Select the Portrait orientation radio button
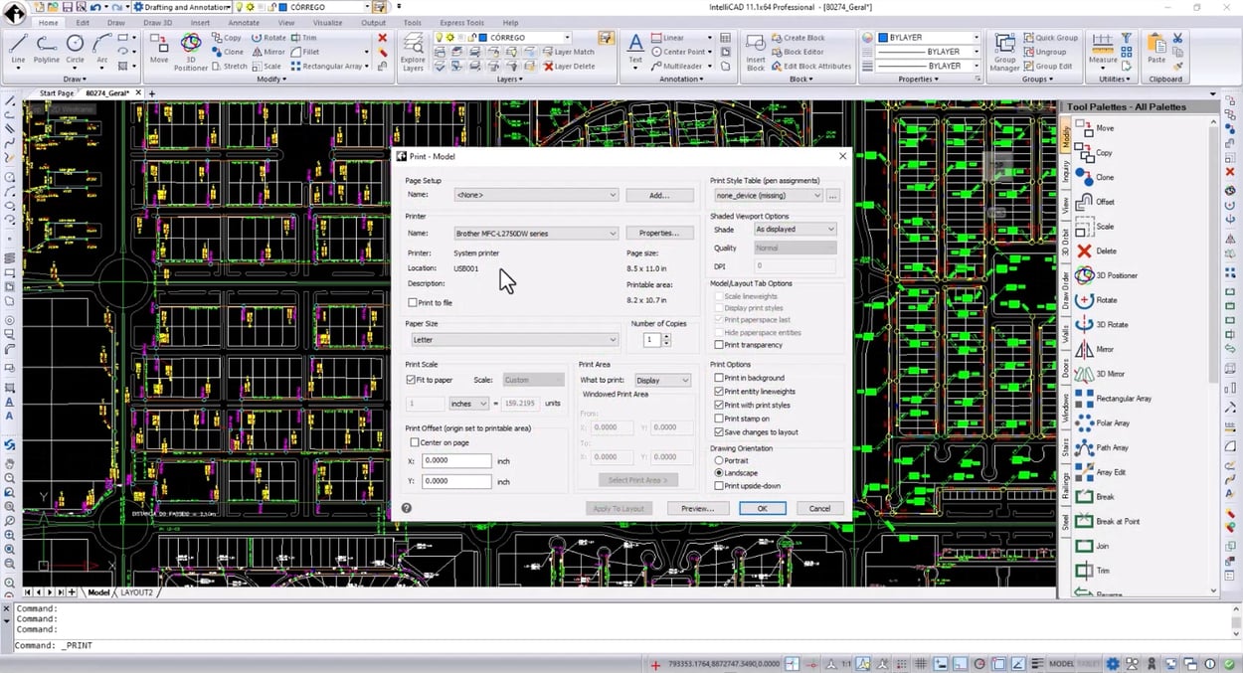The height and width of the screenshot is (673, 1243). 719,460
